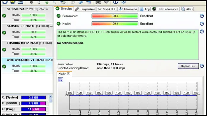Select the Health (%) chart tab
Viewport: 207px width, 116px height.
(64, 74)
